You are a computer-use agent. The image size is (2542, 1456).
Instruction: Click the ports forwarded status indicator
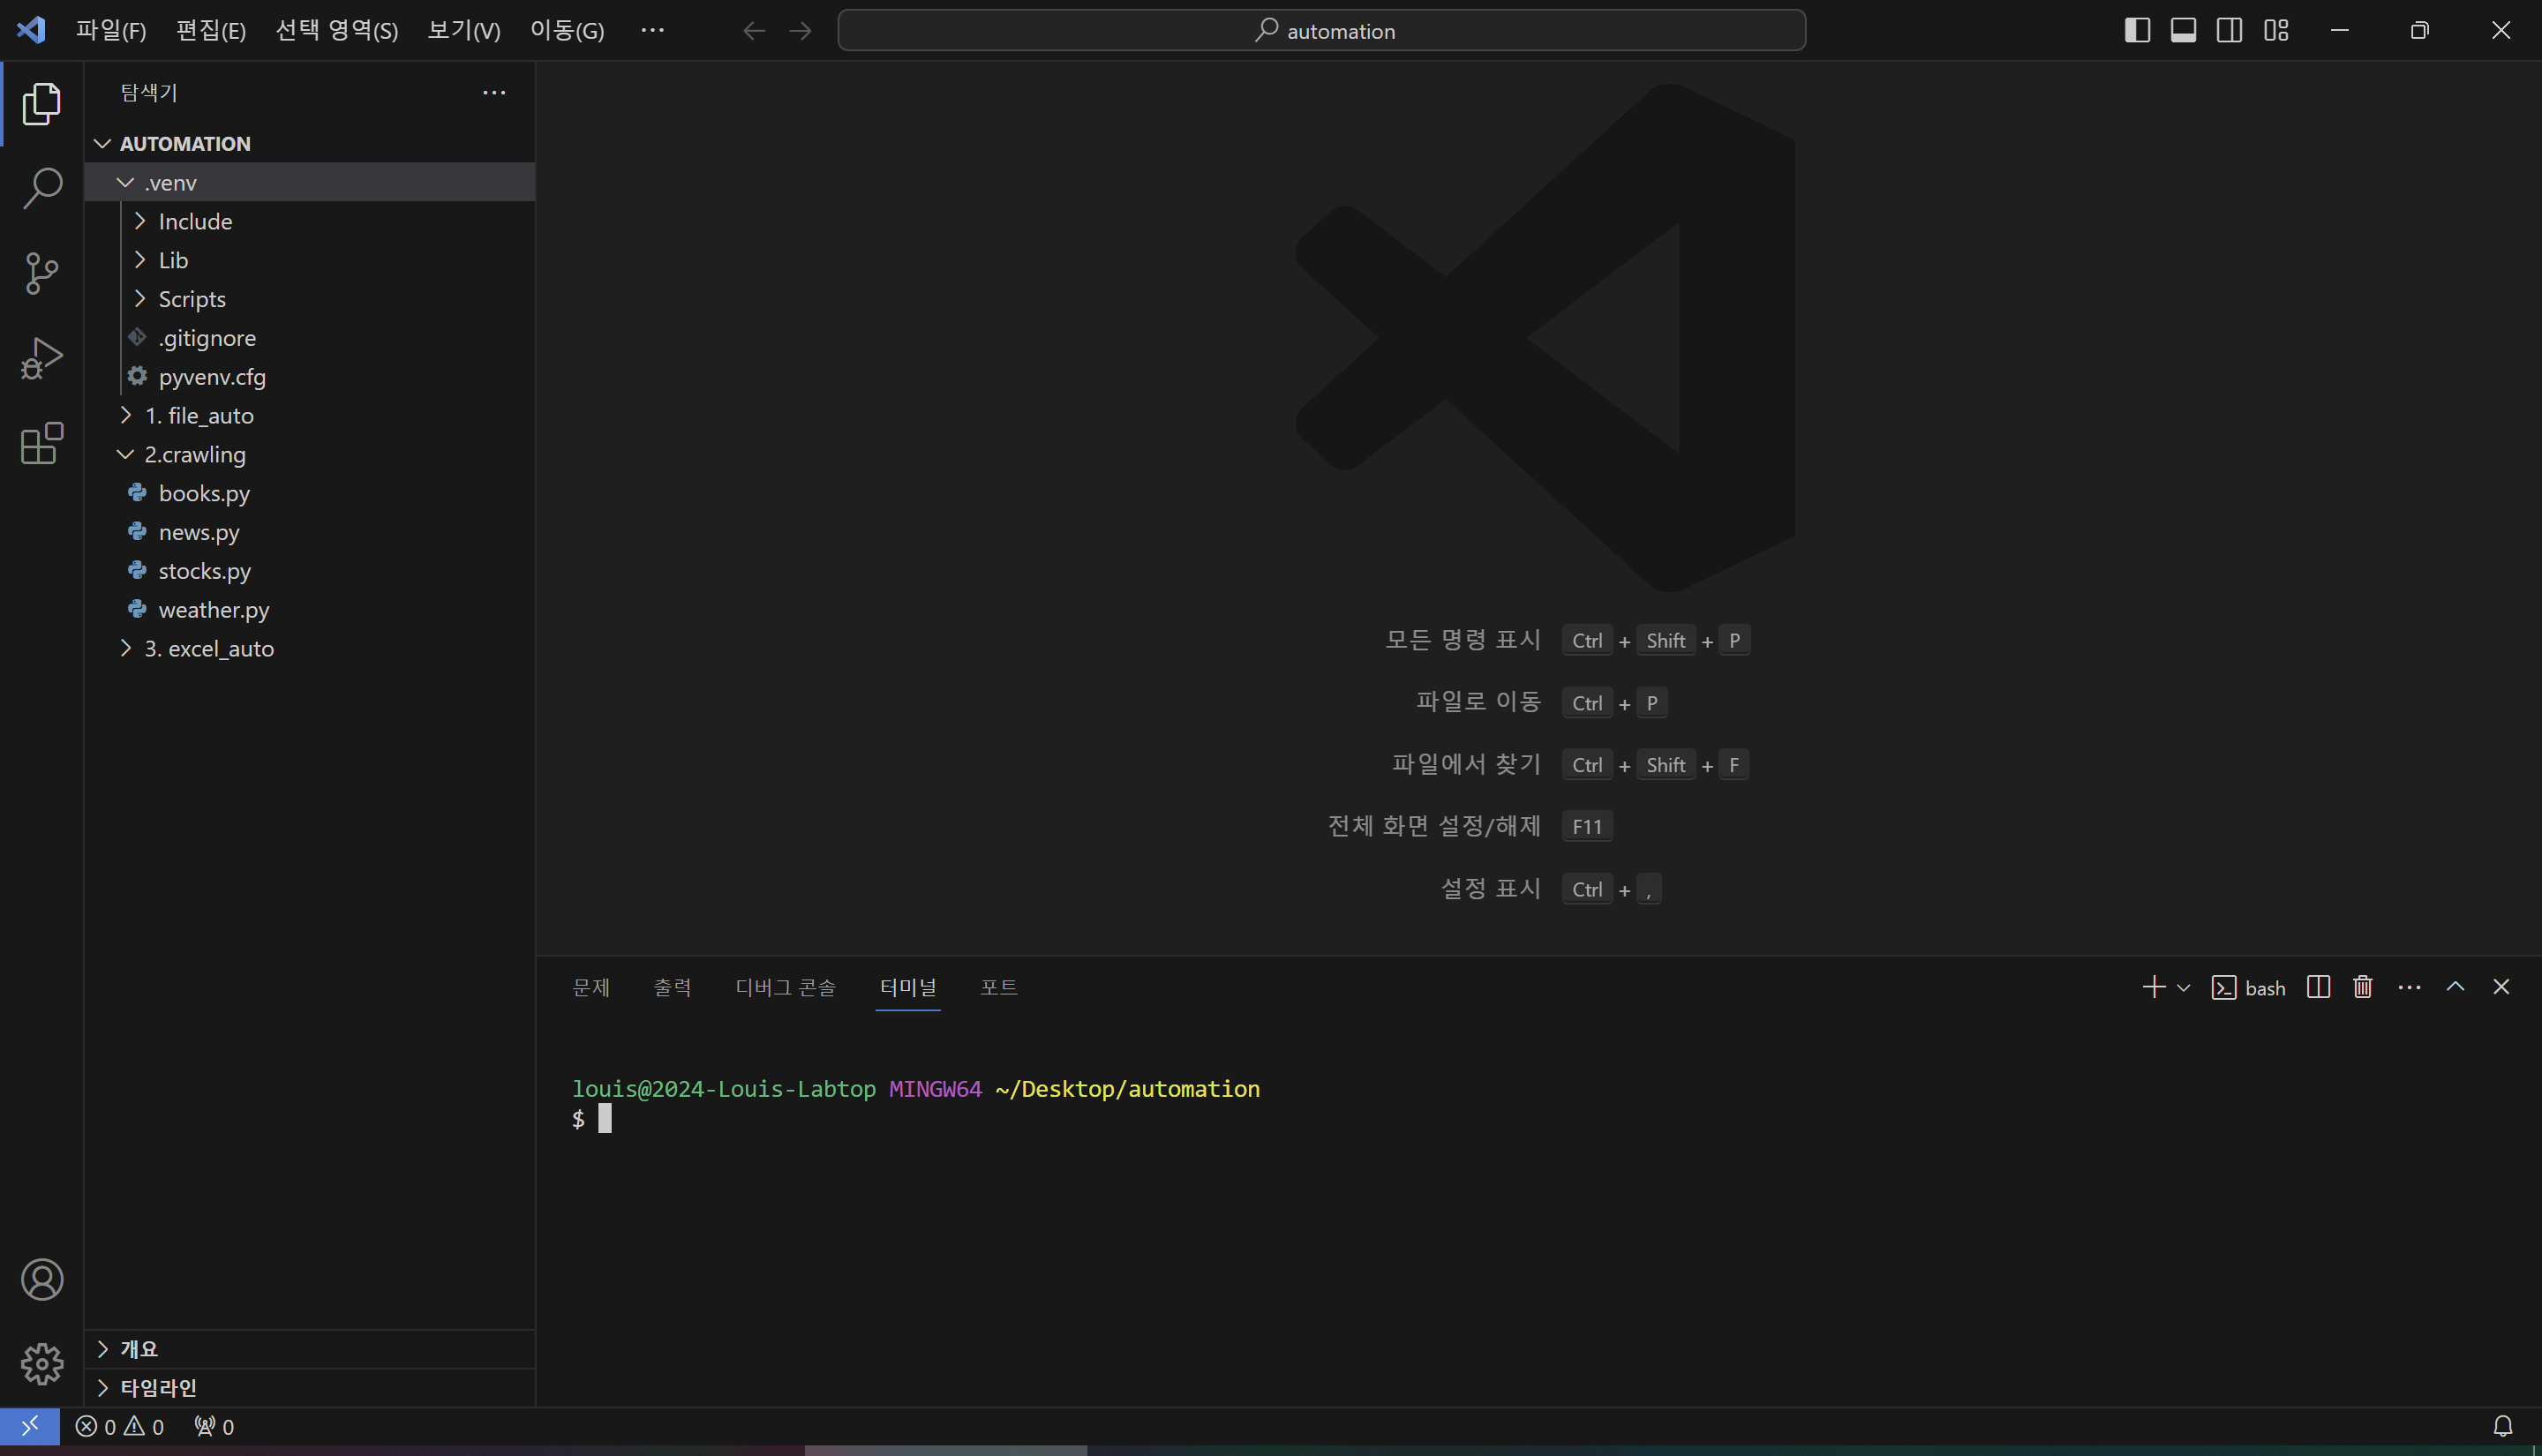point(214,1427)
